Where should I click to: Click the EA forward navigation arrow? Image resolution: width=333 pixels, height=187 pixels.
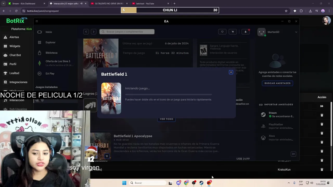pyautogui.click(x=93, y=32)
